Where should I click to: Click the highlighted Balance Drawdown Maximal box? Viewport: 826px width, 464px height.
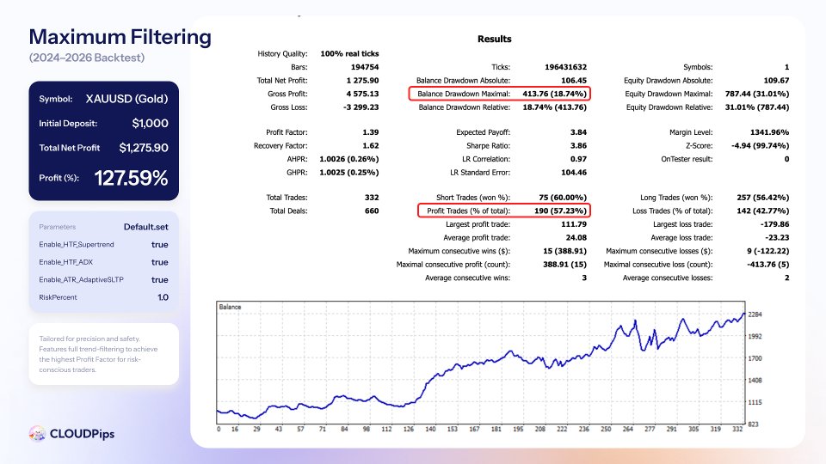coord(499,94)
